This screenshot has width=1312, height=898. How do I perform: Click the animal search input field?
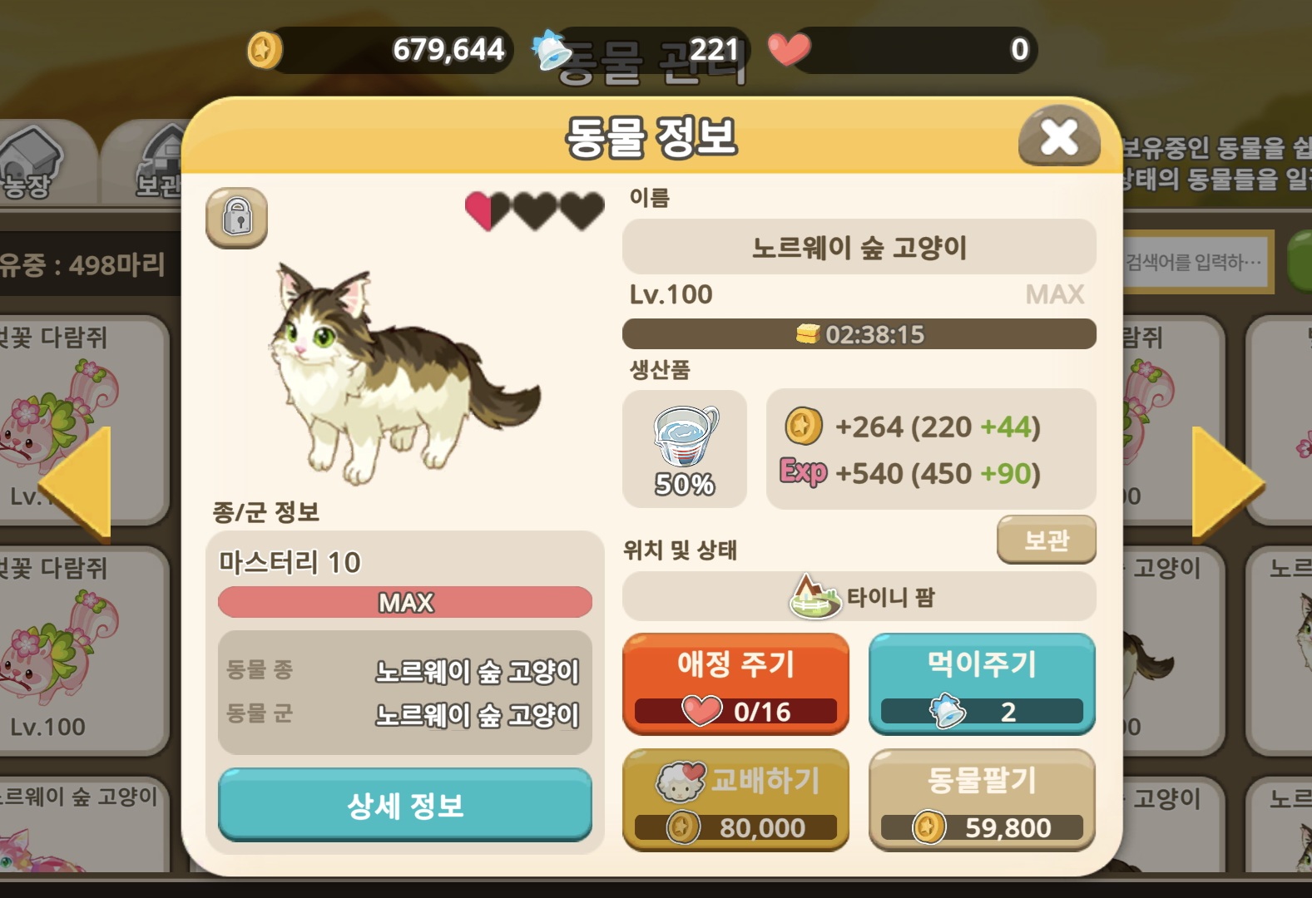click(x=1196, y=262)
